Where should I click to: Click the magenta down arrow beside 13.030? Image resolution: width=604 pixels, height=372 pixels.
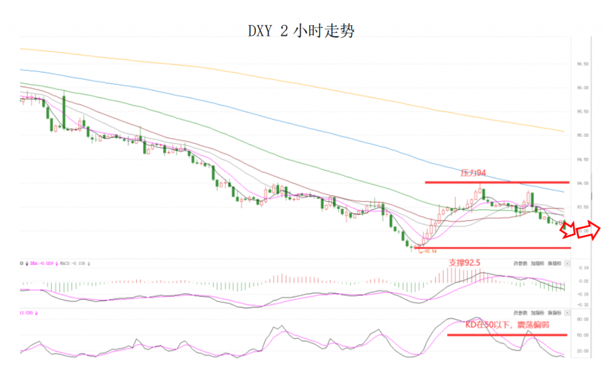pyautogui.click(x=37, y=313)
